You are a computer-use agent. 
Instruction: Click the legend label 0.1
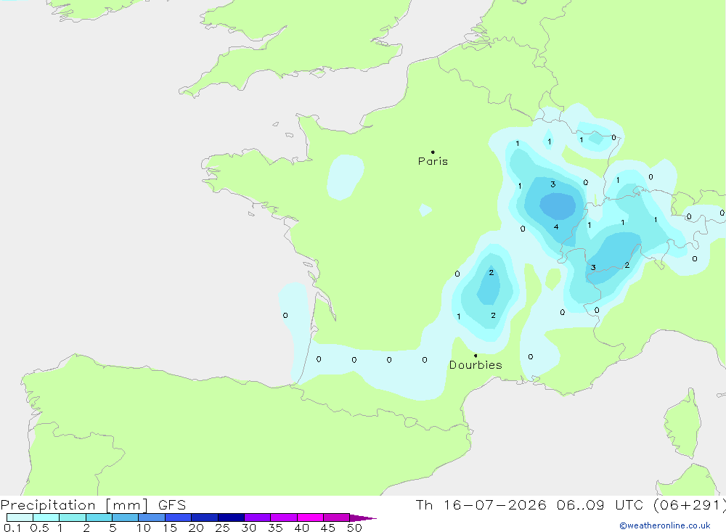pyautogui.click(x=12, y=528)
